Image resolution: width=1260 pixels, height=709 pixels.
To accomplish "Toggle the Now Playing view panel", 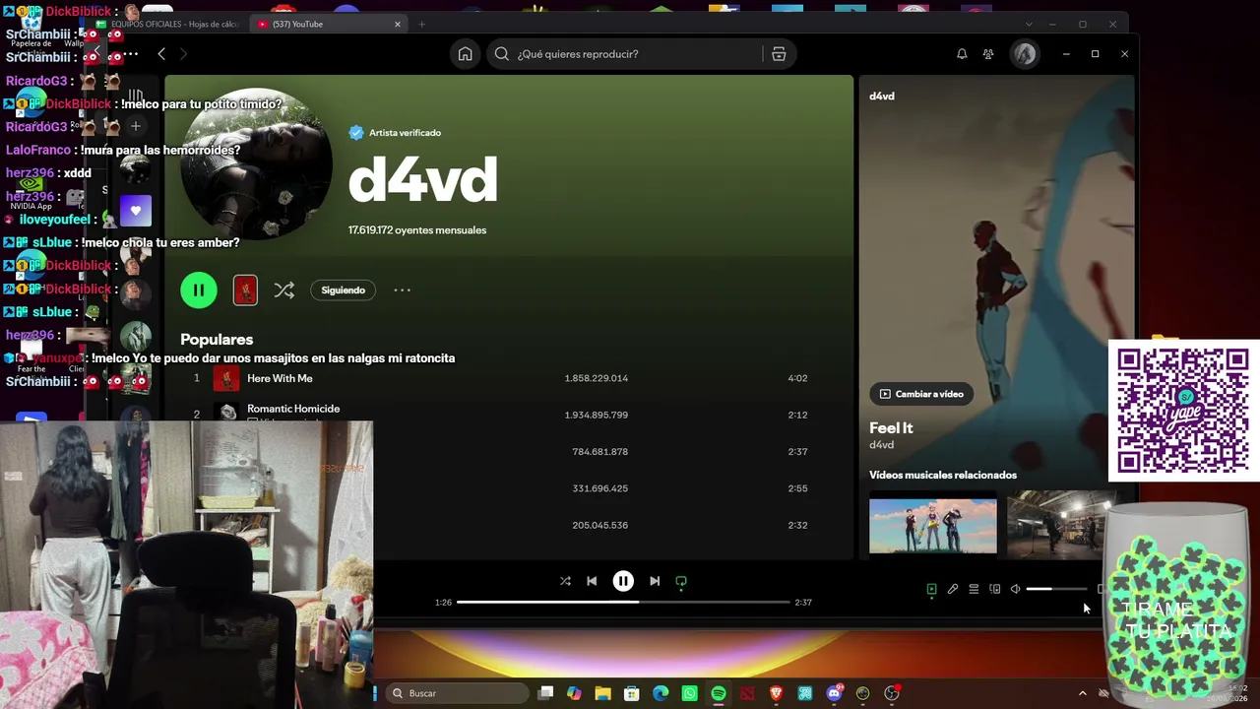I will point(931,589).
